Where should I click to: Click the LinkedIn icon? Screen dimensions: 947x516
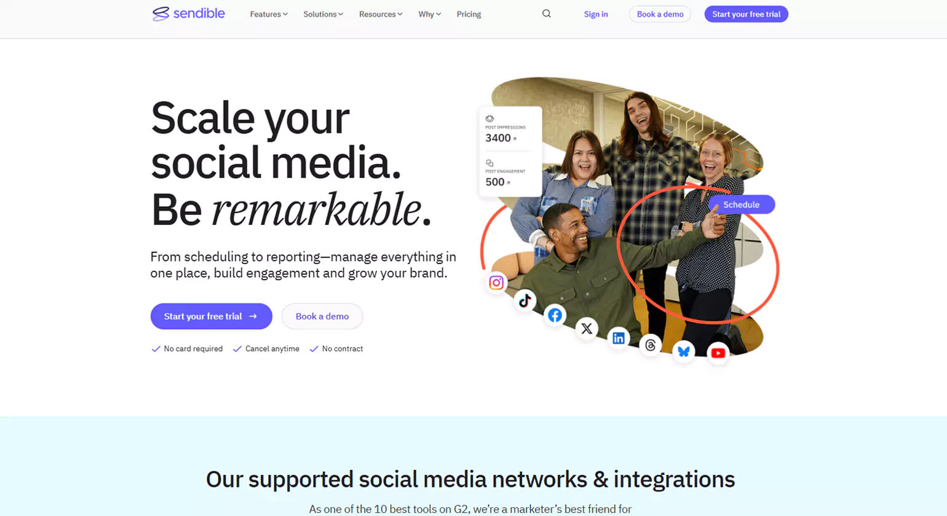[x=618, y=338]
